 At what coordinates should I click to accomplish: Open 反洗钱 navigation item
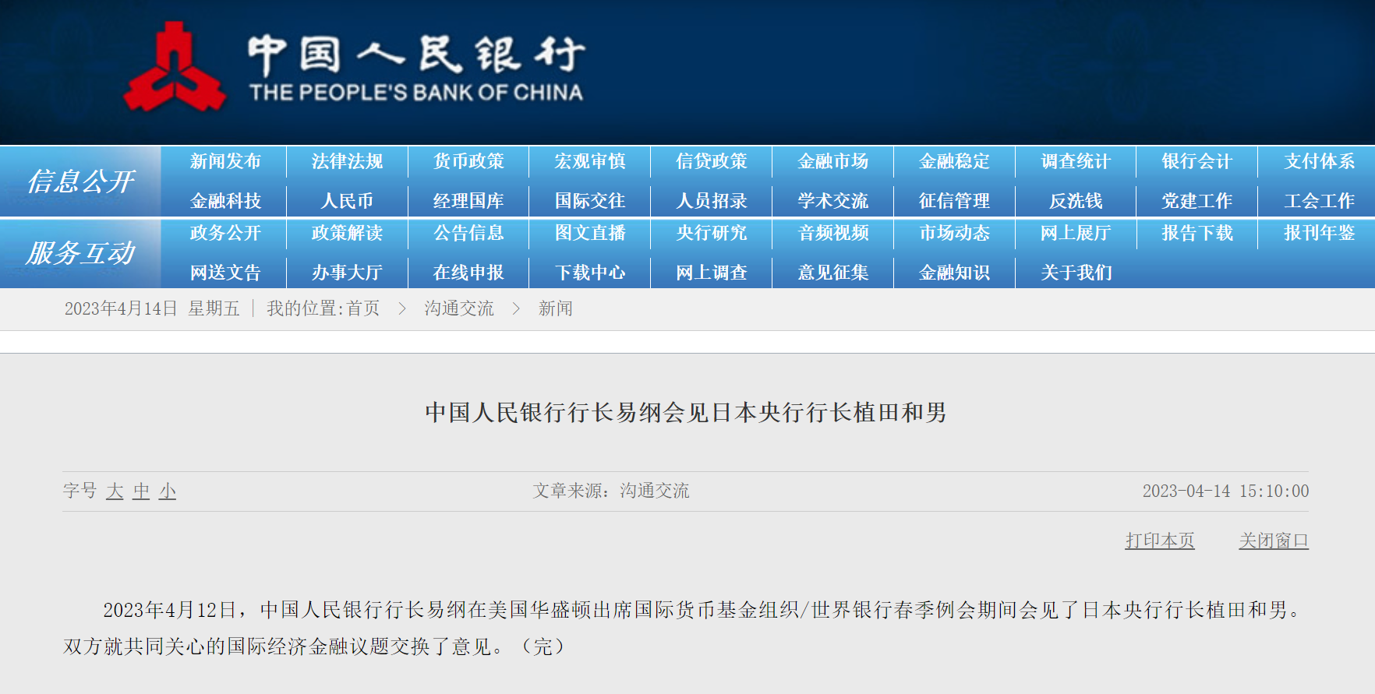tap(1076, 201)
